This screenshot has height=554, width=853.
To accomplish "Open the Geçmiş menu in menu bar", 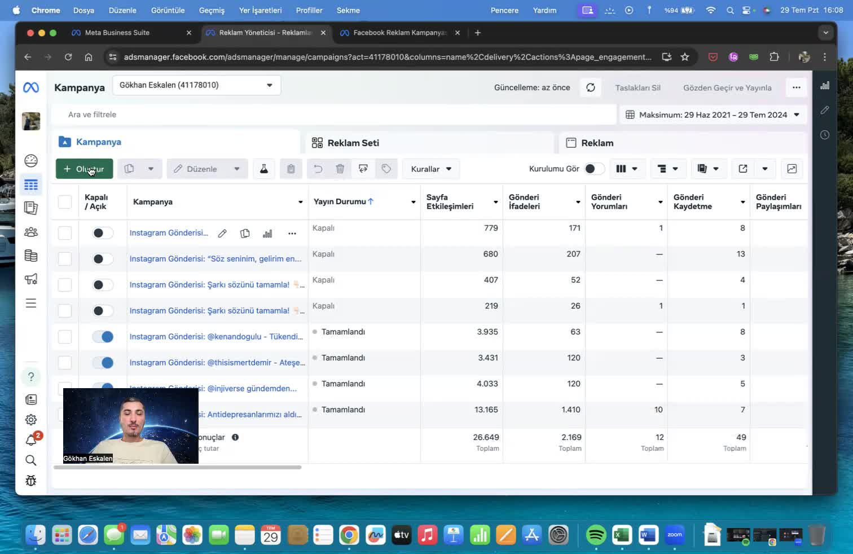I will [212, 10].
